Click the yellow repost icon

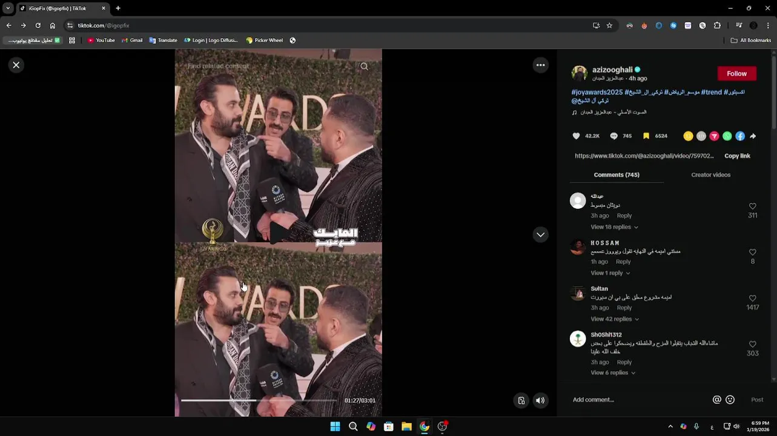(688, 136)
